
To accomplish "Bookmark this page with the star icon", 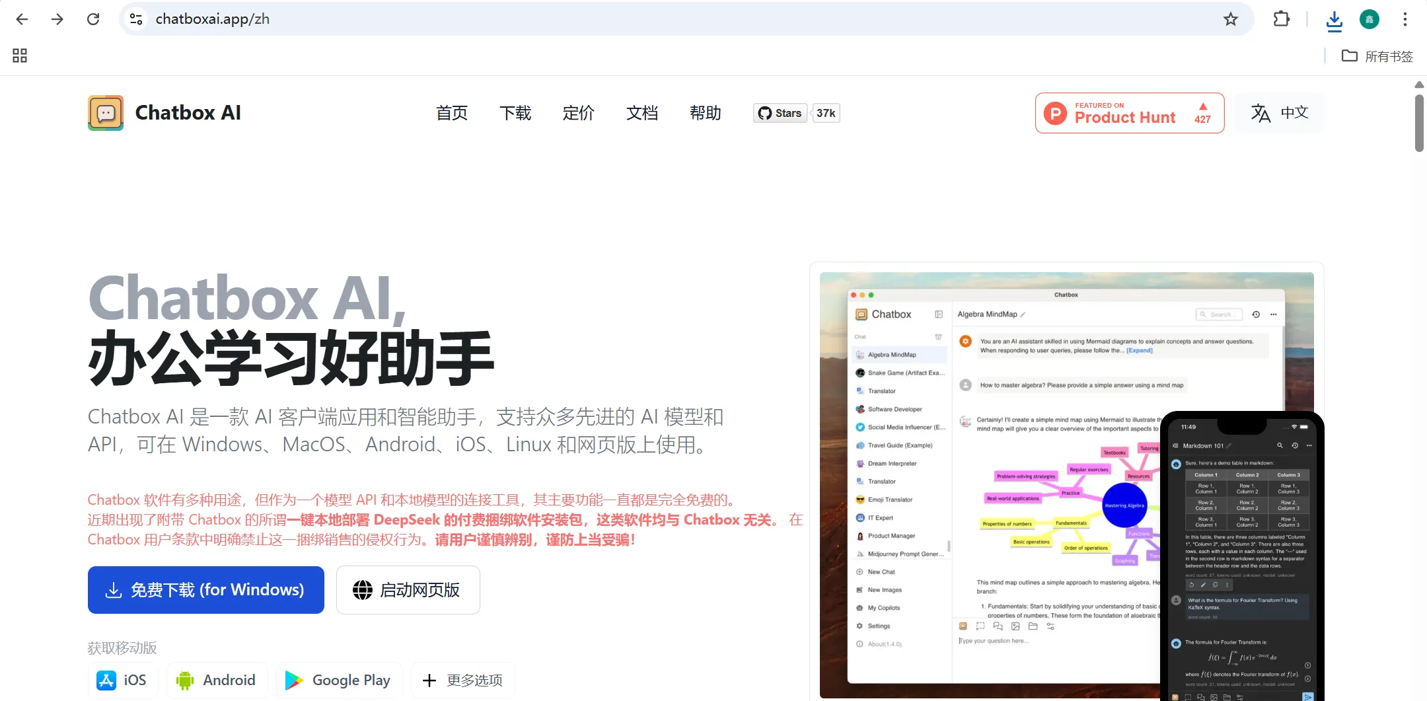I will (1230, 19).
